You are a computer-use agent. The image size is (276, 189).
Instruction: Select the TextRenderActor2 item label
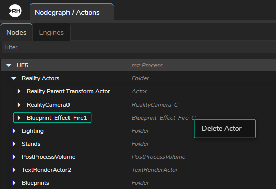click(x=46, y=170)
